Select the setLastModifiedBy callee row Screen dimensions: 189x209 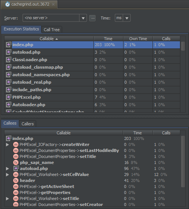tap(92, 150)
